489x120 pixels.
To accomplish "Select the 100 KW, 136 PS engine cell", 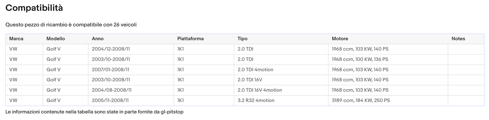I will (x=360, y=59).
